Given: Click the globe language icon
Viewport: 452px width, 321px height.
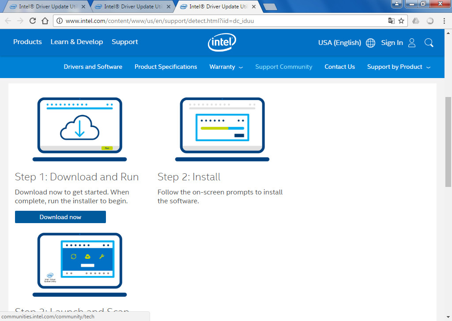Looking at the screenshot, I should click(370, 43).
